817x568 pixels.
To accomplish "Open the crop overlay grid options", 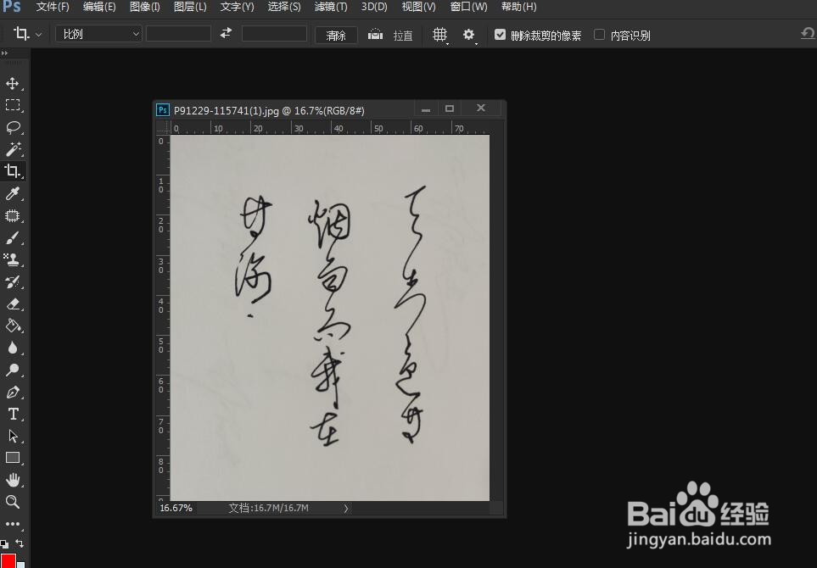I will coord(439,35).
